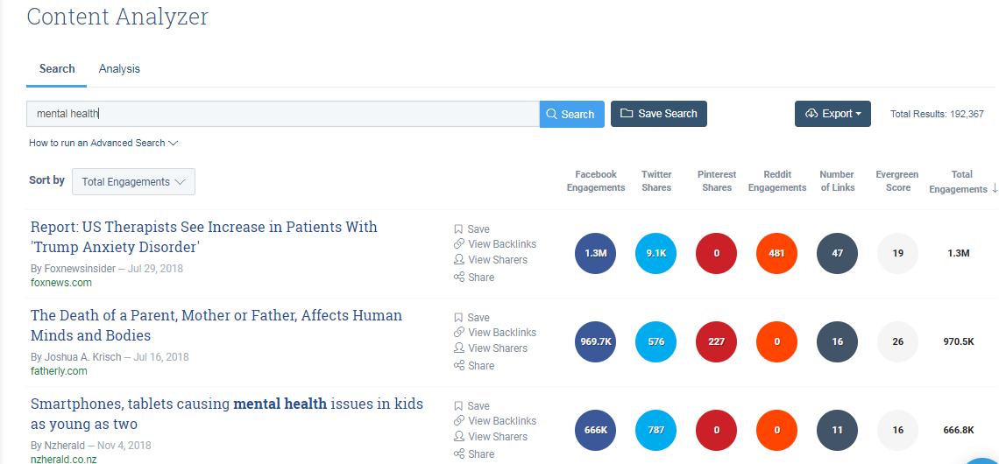Click folder icon in Save Search button

[627, 114]
